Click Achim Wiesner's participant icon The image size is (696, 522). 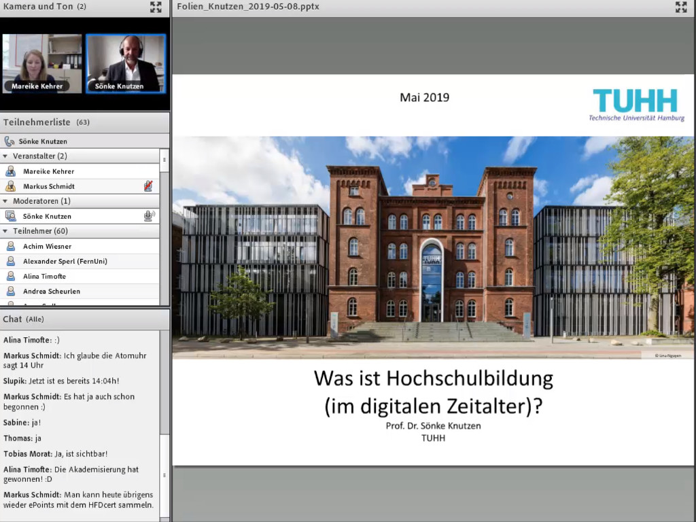click(x=11, y=246)
